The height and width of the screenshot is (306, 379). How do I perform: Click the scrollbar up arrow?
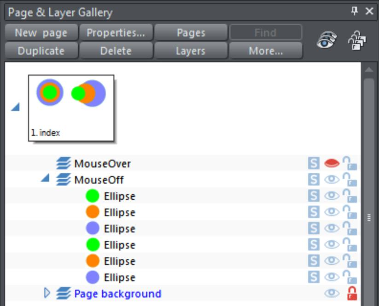coord(369,70)
